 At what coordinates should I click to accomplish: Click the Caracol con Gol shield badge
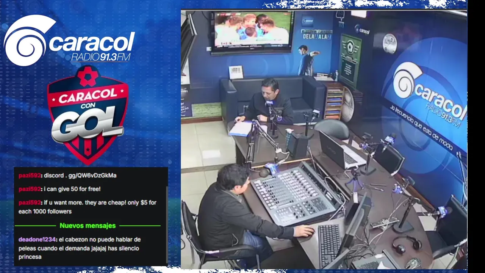click(x=88, y=115)
